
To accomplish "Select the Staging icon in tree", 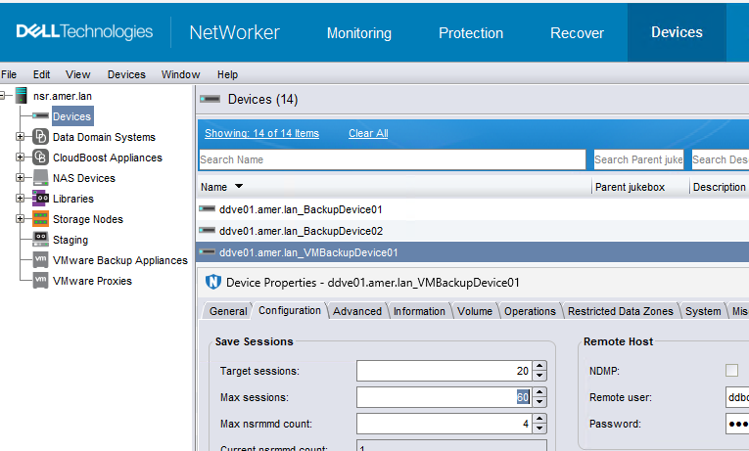I will (40, 240).
